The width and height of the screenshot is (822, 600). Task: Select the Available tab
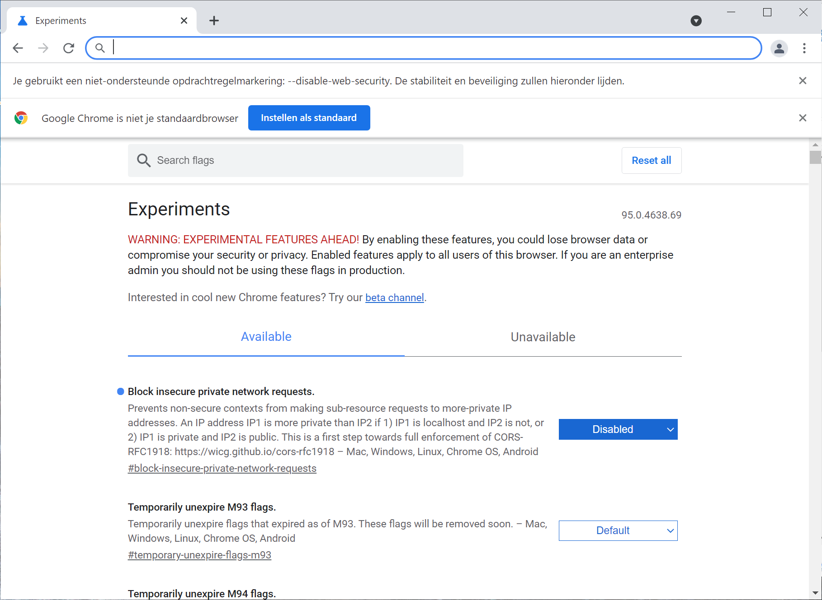click(x=266, y=337)
